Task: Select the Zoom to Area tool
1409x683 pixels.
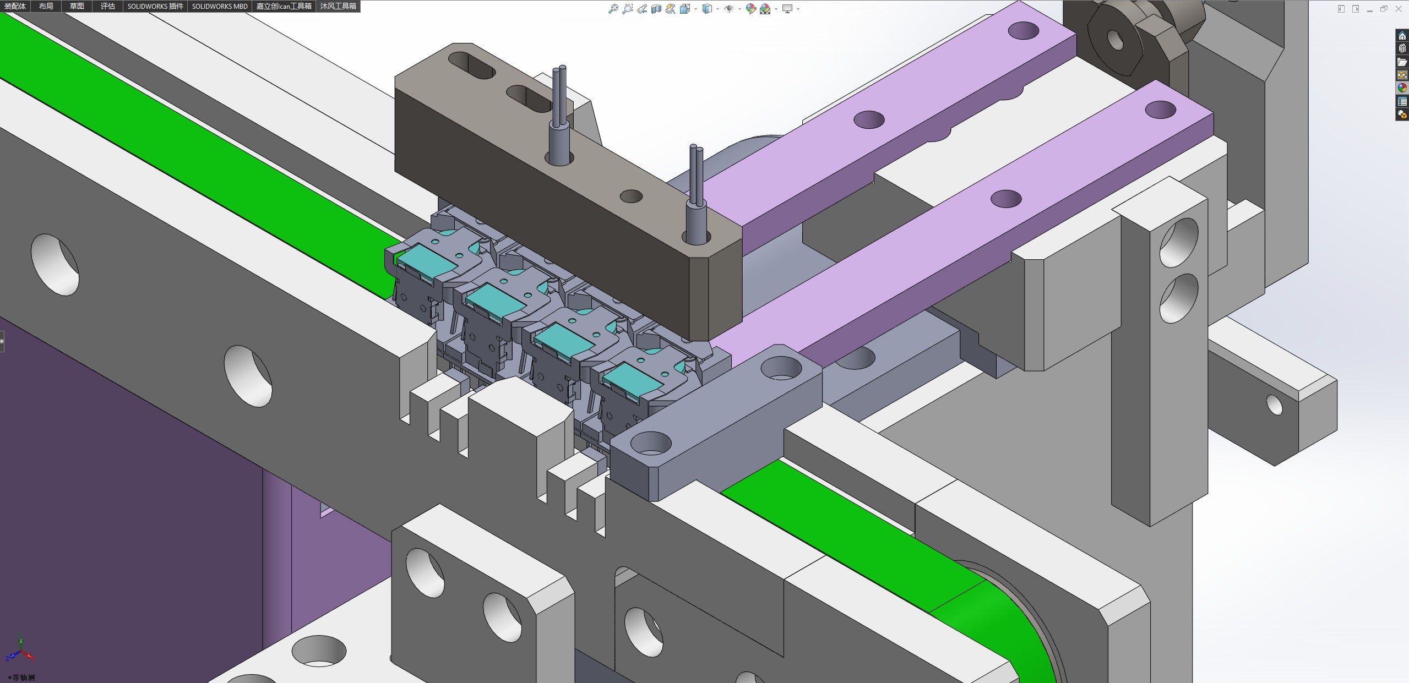Action: [x=627, y=9]
